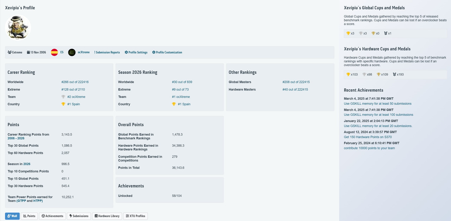Open season Worldwide rank #30 out of 839
The width and height of the screenshot is (451, 221).
point(182,82)
